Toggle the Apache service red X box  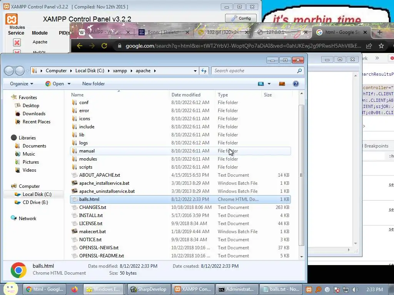[17, 42]
